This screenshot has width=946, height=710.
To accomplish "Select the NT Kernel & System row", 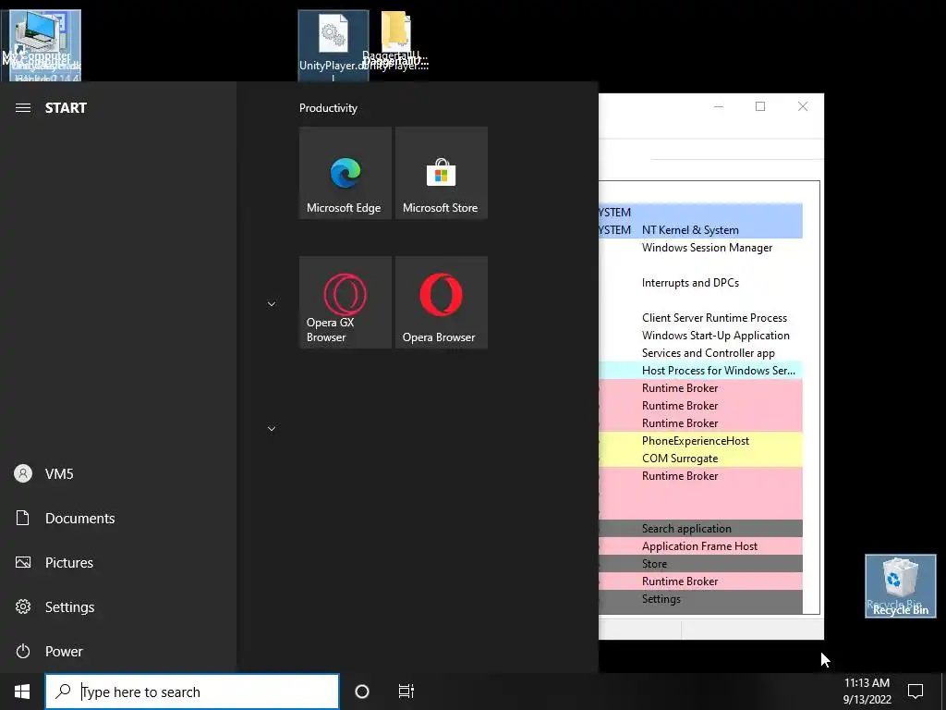I will (x=700, y=230).
